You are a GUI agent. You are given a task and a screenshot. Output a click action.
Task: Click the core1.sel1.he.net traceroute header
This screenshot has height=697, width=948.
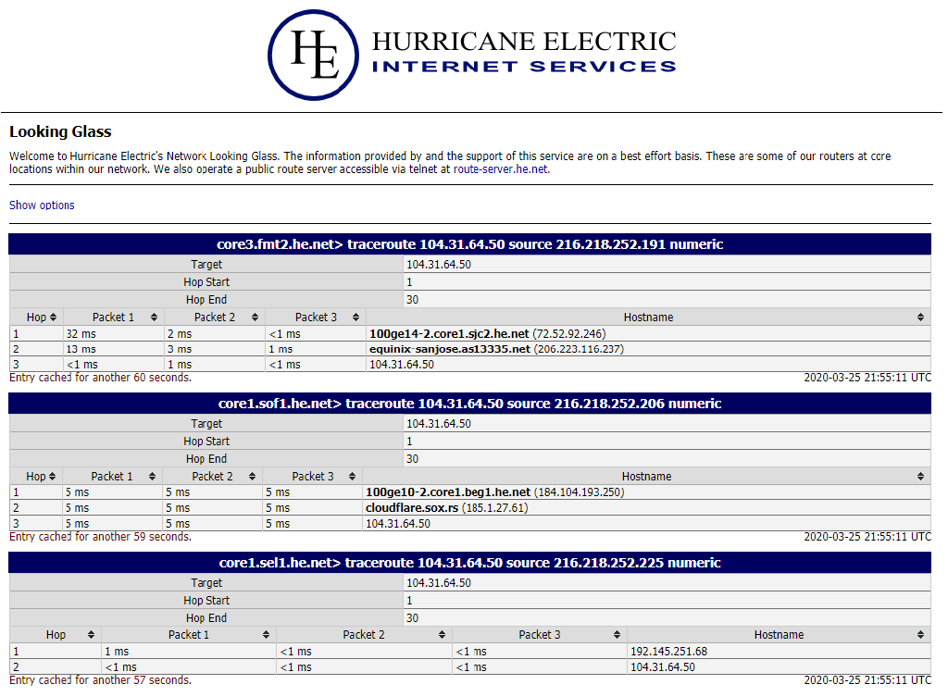tap(469, 563)
